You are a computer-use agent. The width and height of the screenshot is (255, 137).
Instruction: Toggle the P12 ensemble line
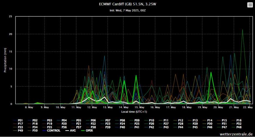pos(178,120)
